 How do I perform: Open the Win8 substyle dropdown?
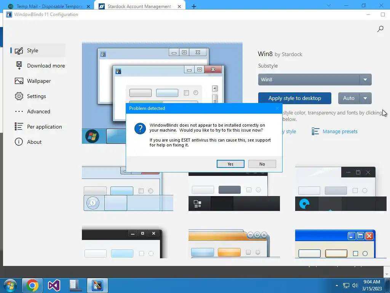tap(315, 79)
